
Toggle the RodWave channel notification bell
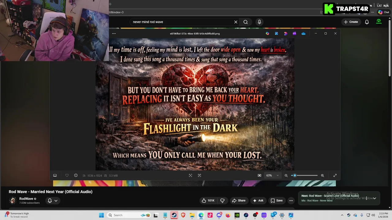tap(50, 201)
